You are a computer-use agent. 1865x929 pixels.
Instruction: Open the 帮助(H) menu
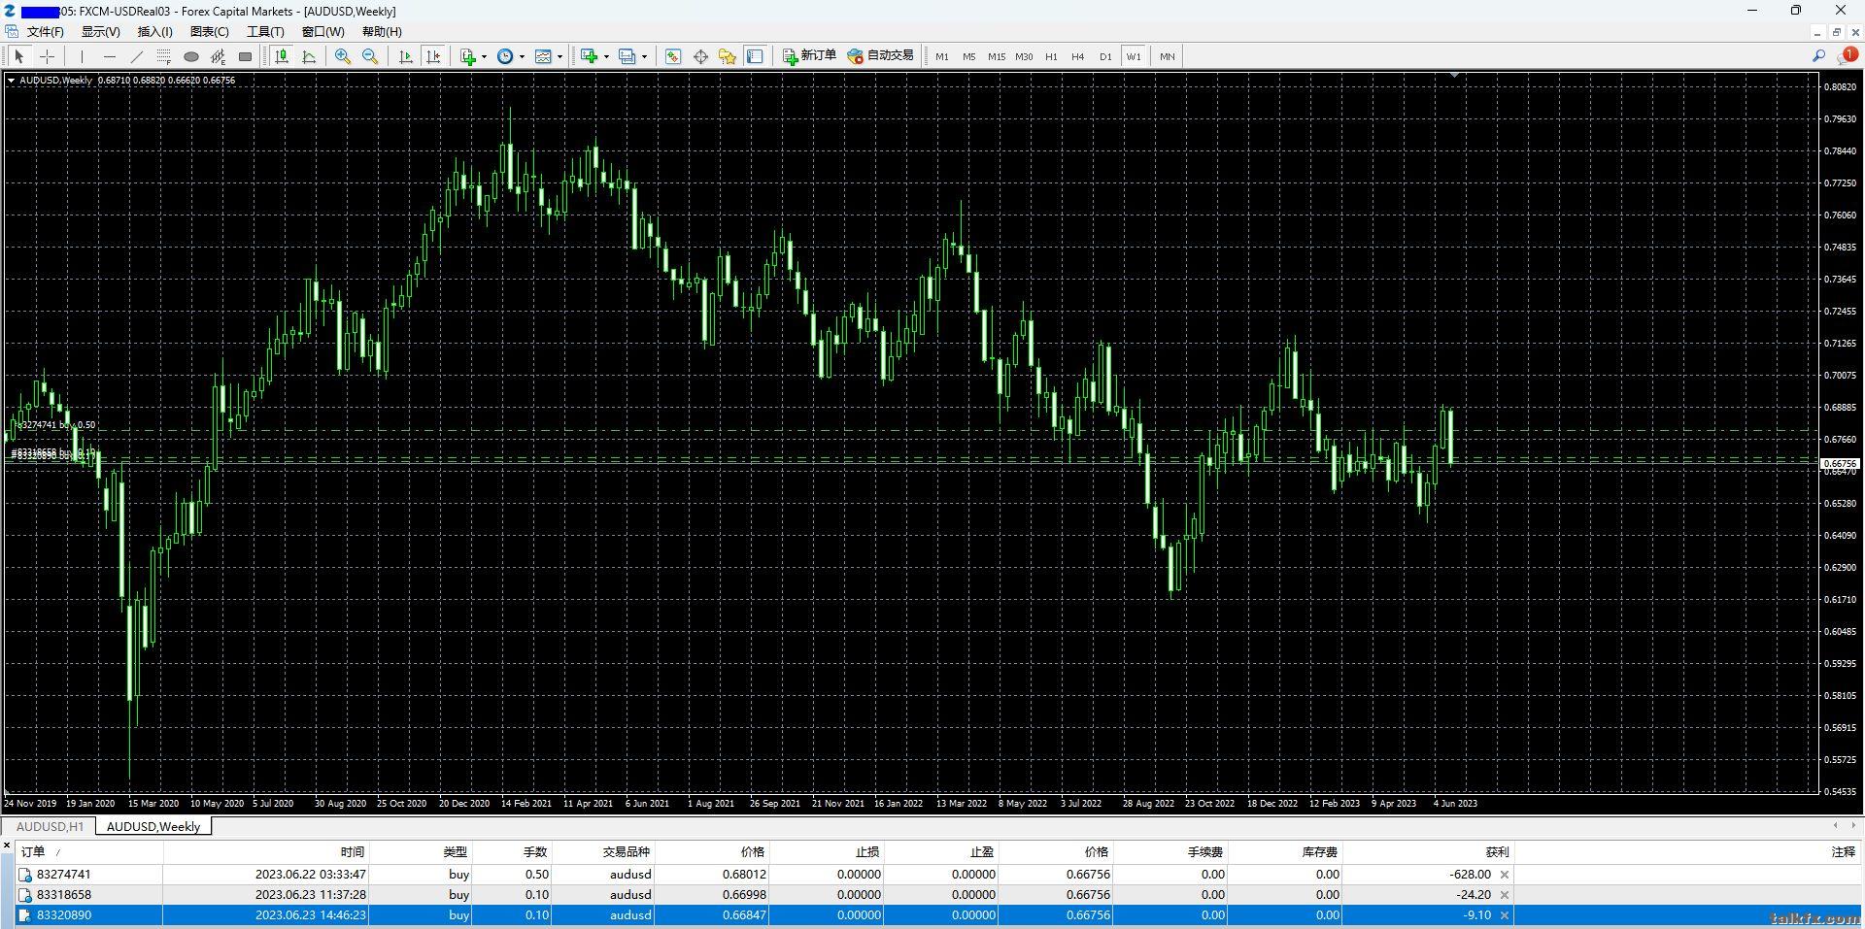click(382, 32)
